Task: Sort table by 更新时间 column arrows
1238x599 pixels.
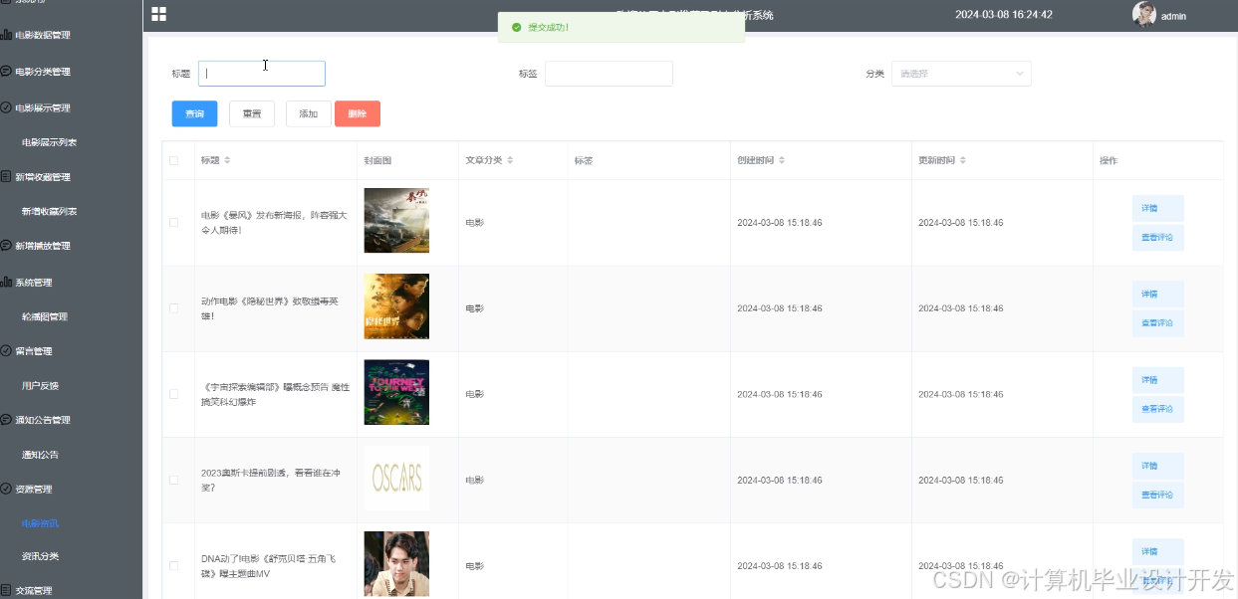Action: point(963,160)
